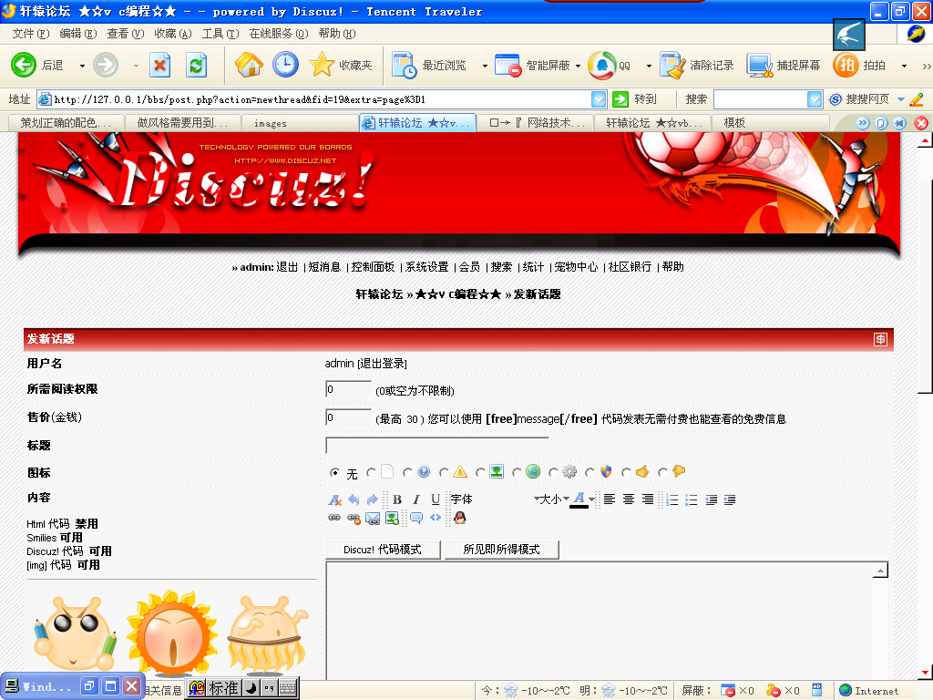Expand the Back button history arrow

[82, 66]
